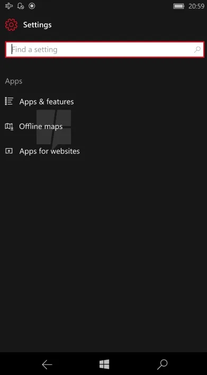This screenshot has height=375, width=207.
Task: Tap the airplane mode status icon
Action: tap(9, 6)
